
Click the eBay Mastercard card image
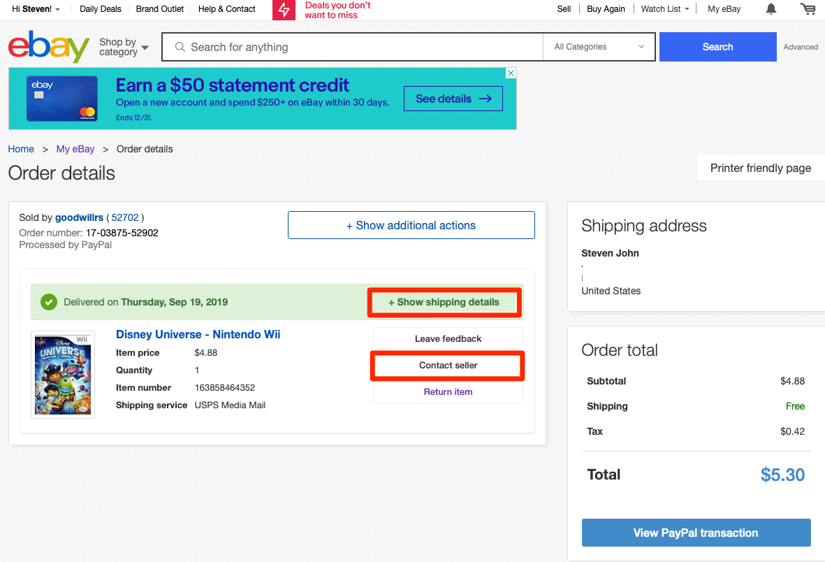[62, 99]
